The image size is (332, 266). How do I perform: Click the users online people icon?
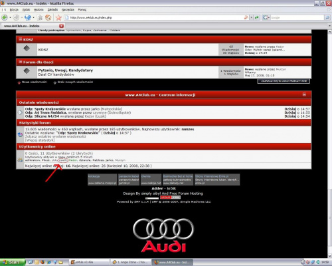(20, 160)
